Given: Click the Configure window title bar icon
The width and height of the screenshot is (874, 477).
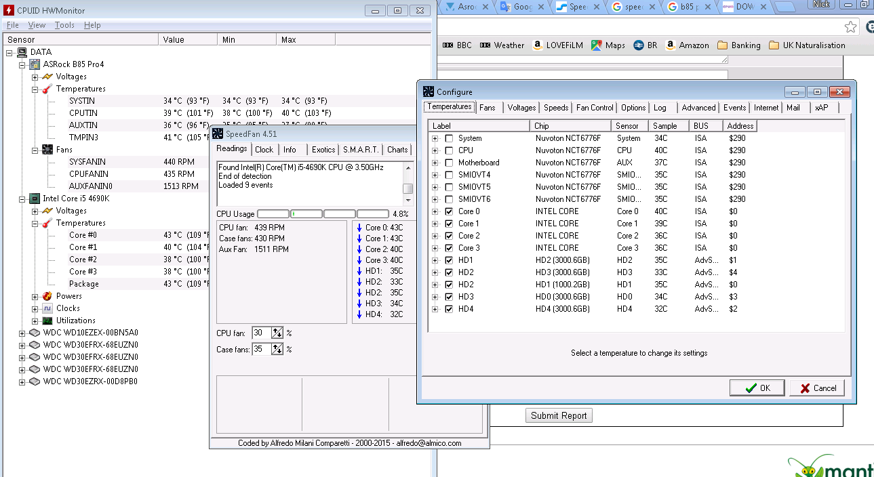Looking at the screenshot, I should click(x=429, y=91).
